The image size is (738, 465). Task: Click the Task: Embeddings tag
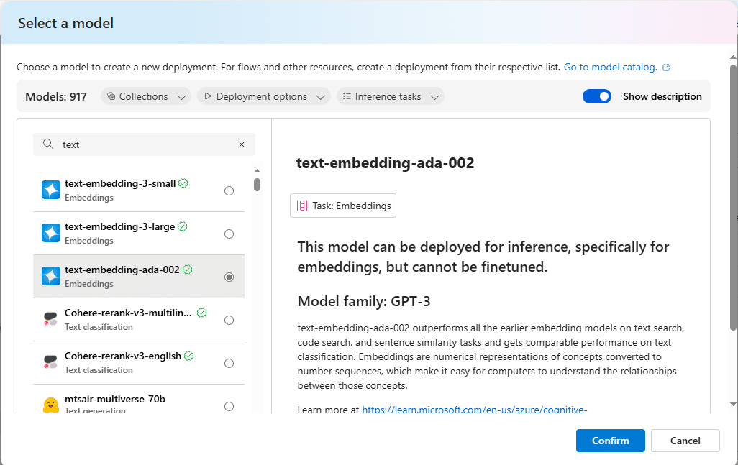click(x=343, y=206)
